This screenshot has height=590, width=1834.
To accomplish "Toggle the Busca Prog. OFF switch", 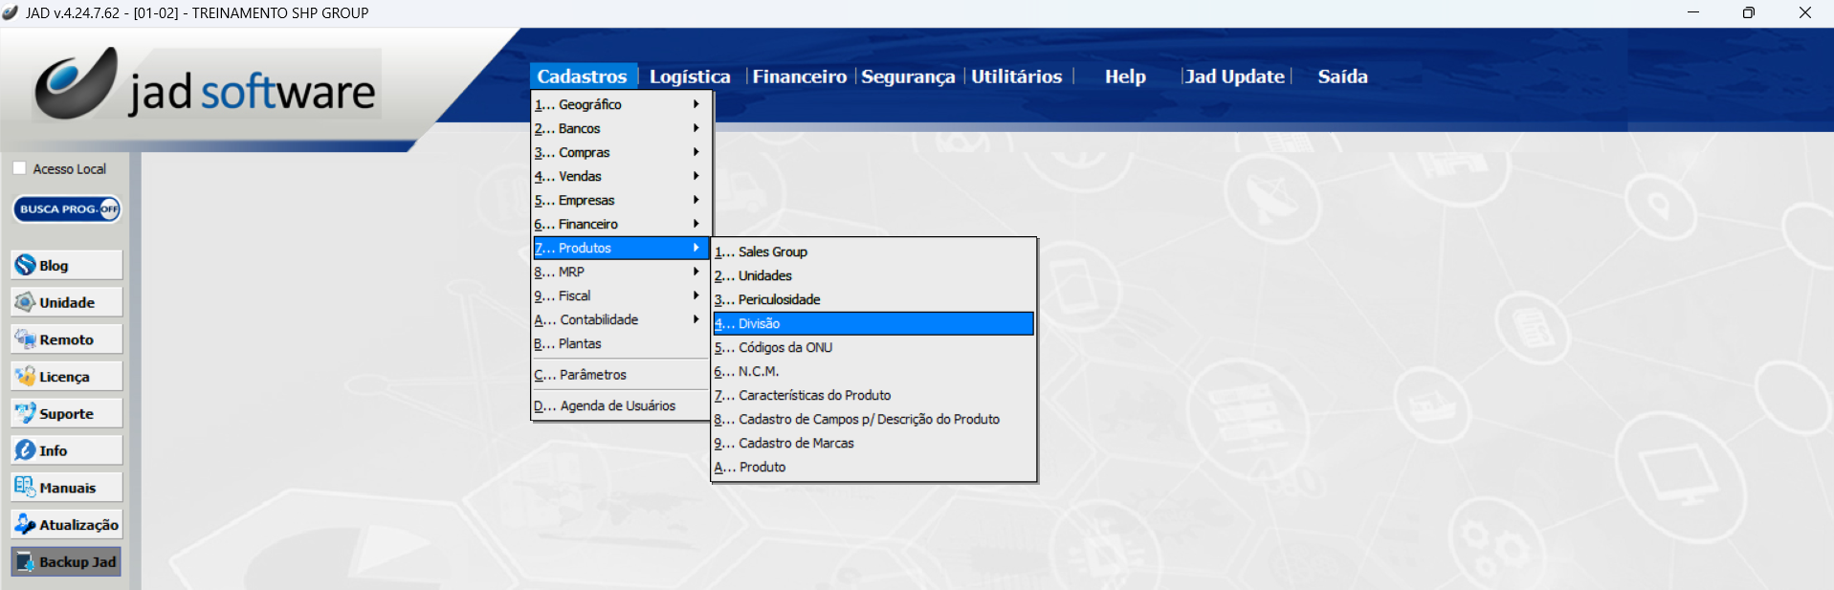I will coord(67,209).
